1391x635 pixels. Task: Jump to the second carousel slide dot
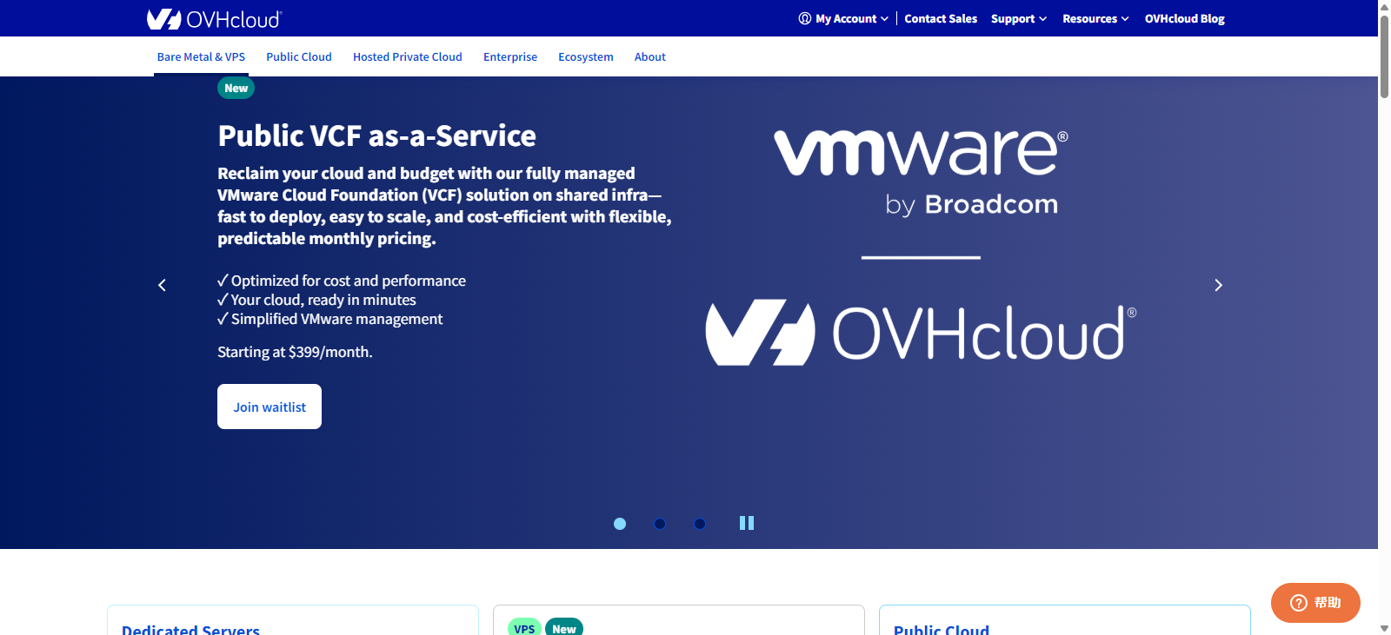click(x=660, y=523)
